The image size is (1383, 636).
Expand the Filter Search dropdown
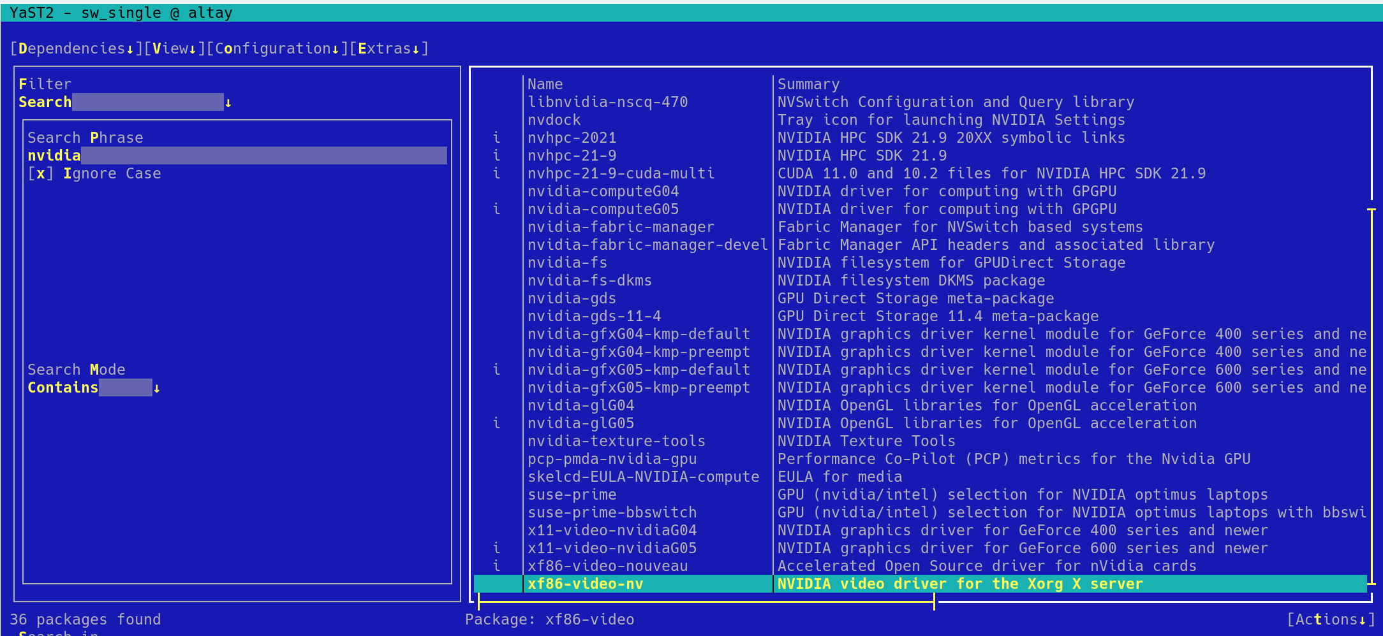pyautogui.click(x=125, y=102)
